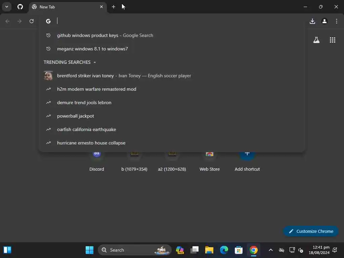This screenshot has height=258, width=344.
Task: Open the a2 (1200×628) shortcut
Action: [172, 161]
